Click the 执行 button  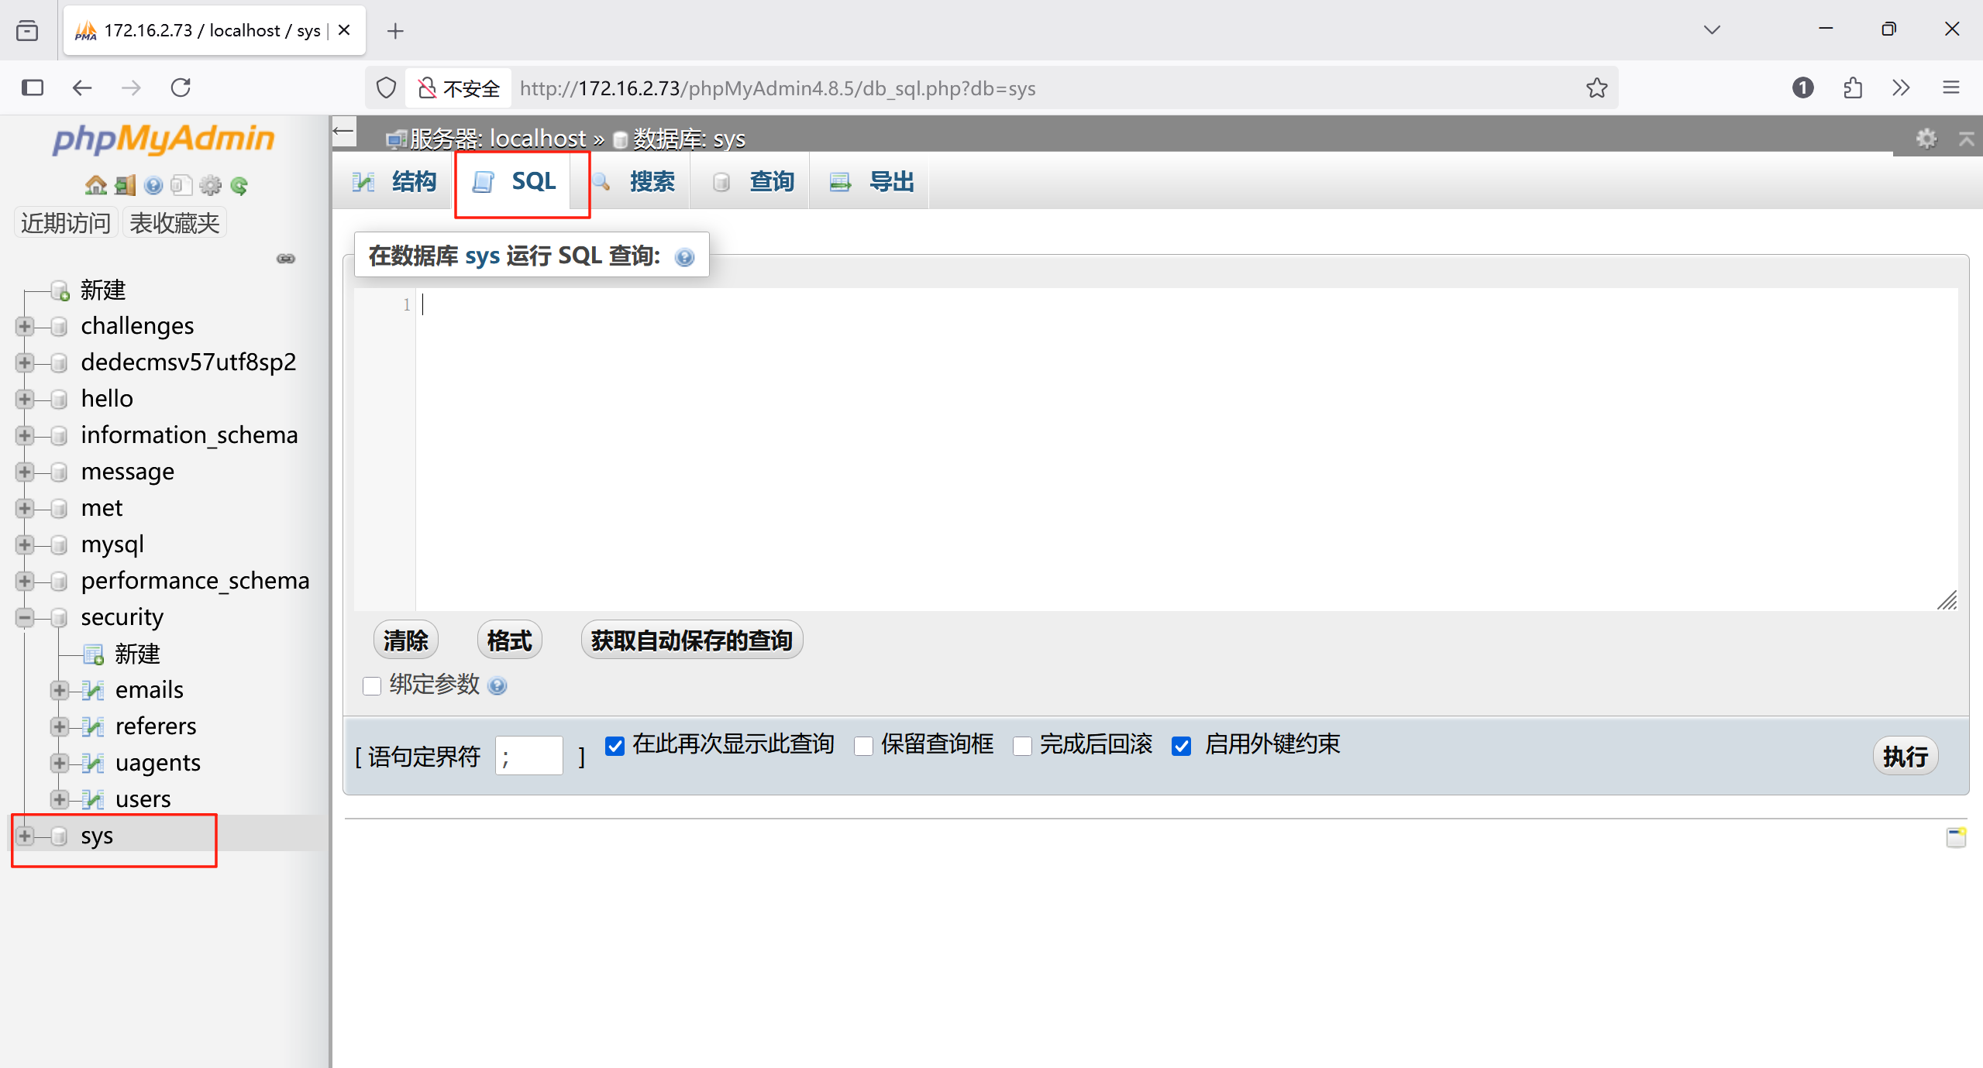tap(1906, 757)
